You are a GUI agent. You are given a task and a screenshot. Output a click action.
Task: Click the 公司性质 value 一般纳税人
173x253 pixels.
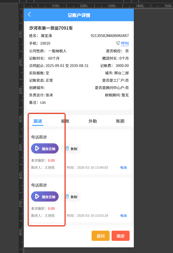[57, 51]
